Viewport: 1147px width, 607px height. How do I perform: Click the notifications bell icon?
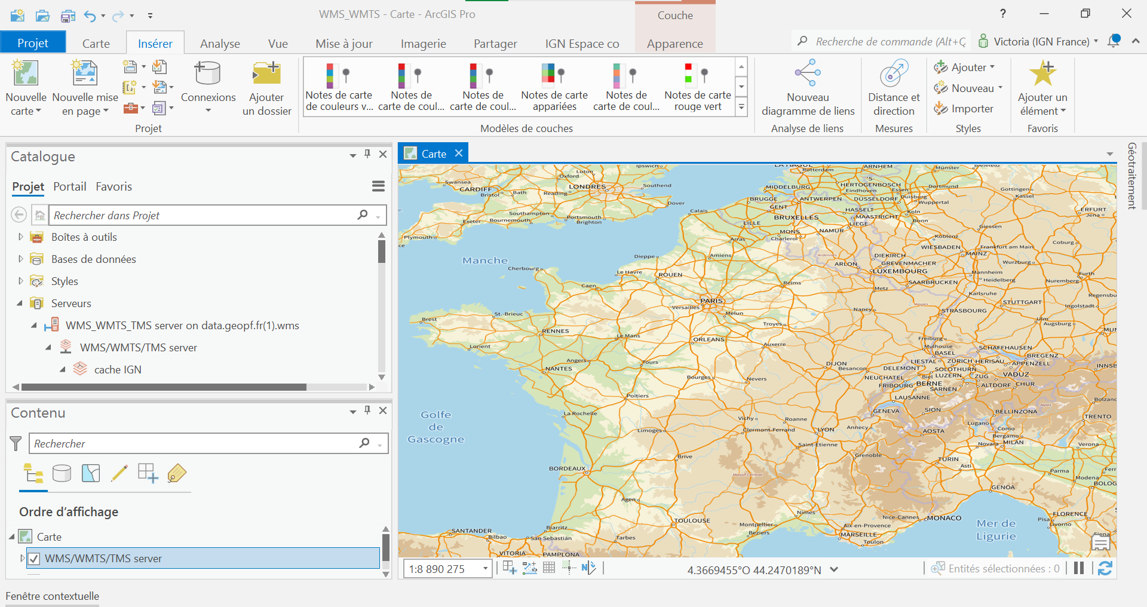pyautogui.click(x=1114, y=41)
